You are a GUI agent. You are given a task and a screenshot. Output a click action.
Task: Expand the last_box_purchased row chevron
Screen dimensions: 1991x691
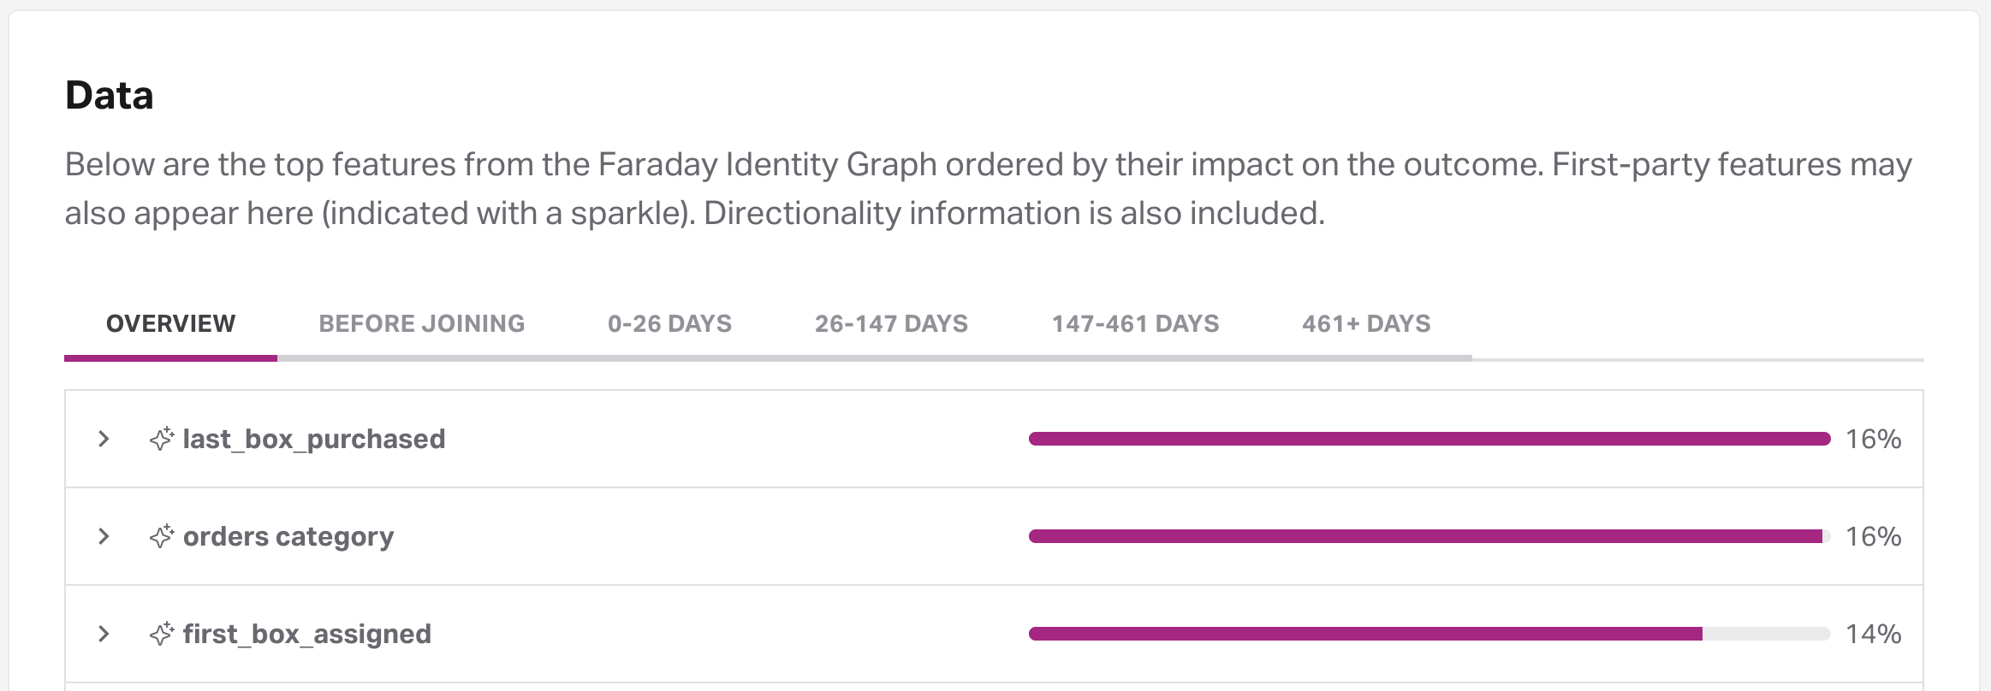(x=104, y=439)
